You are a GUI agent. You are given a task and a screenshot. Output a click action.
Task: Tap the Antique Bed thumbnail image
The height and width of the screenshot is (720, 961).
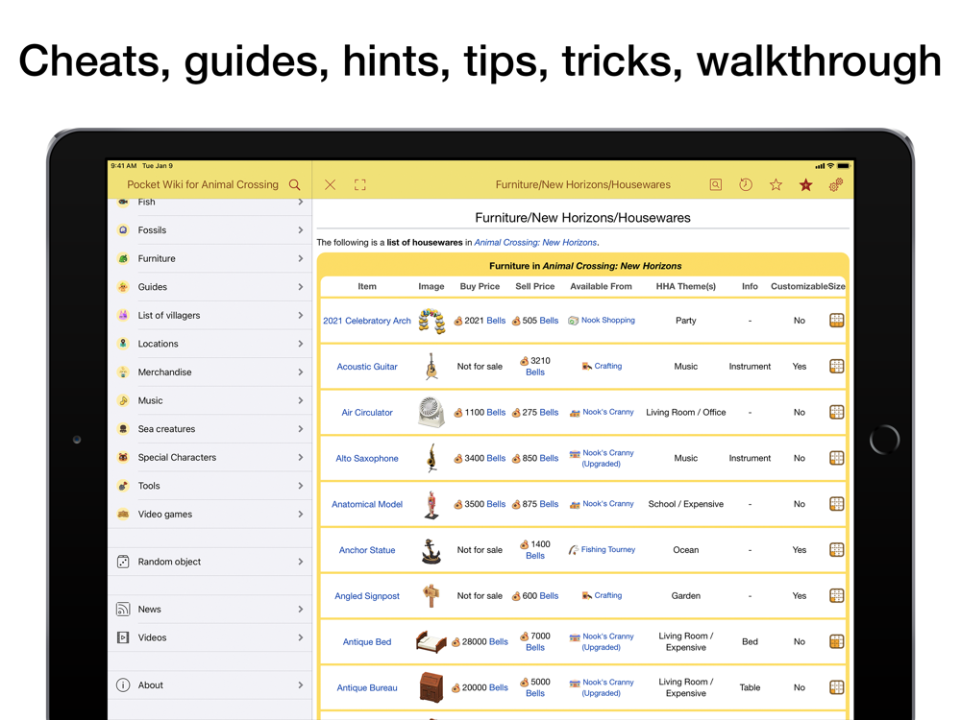(431, 641)
